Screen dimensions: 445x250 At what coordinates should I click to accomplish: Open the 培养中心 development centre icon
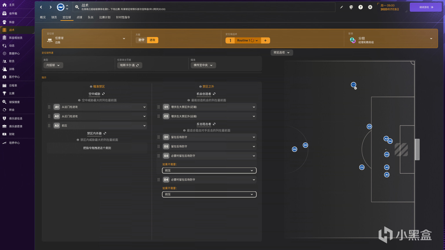tap(4, 143)
